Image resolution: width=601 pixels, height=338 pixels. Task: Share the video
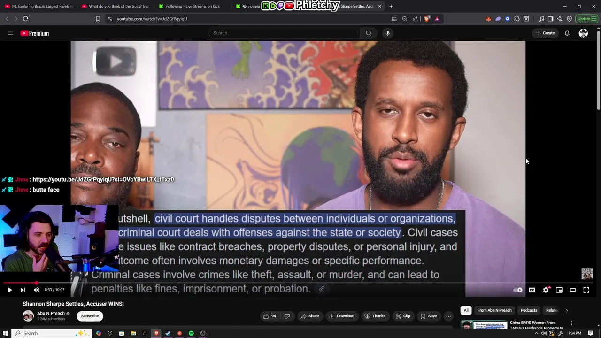310,316
